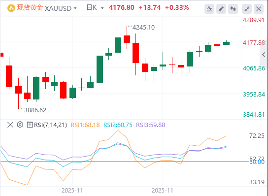Collapse chart with shrink arrows icon
Image resolution: width=268 pixels, height=196 pixels.
[247, 8]
